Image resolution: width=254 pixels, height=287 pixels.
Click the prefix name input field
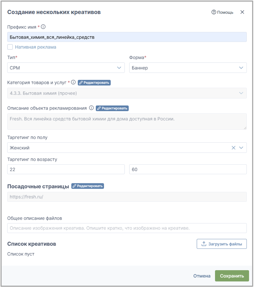point(127,37)
